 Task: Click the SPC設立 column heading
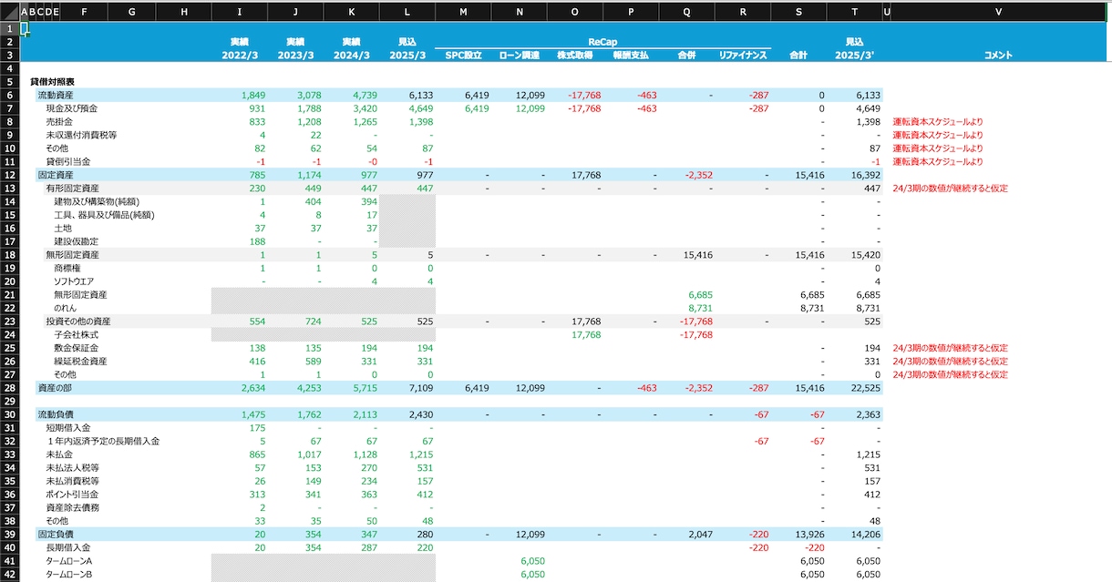463,56
